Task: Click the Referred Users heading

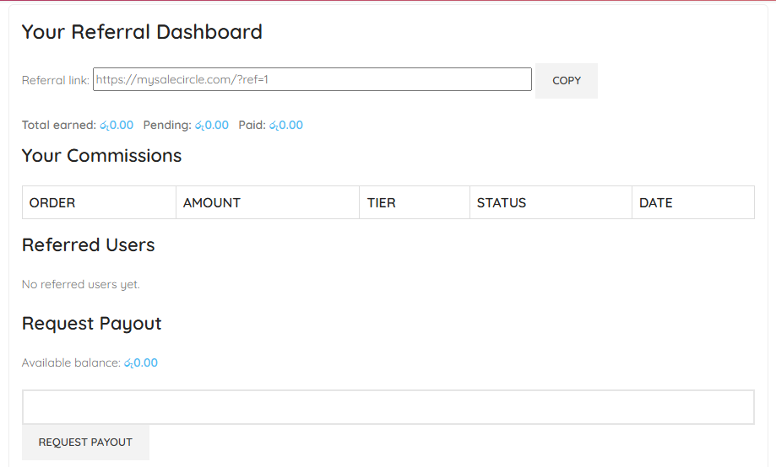Action: point(88,245)
